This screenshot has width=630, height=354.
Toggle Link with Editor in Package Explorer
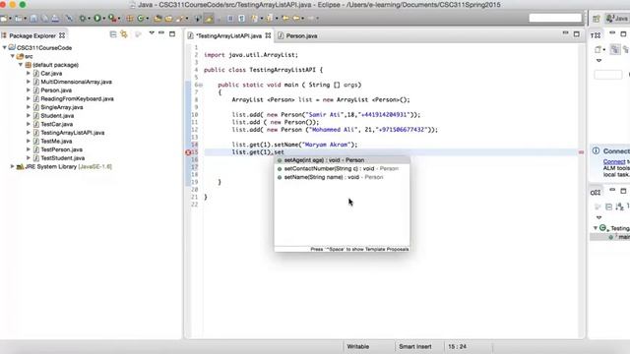click(124, 35)
